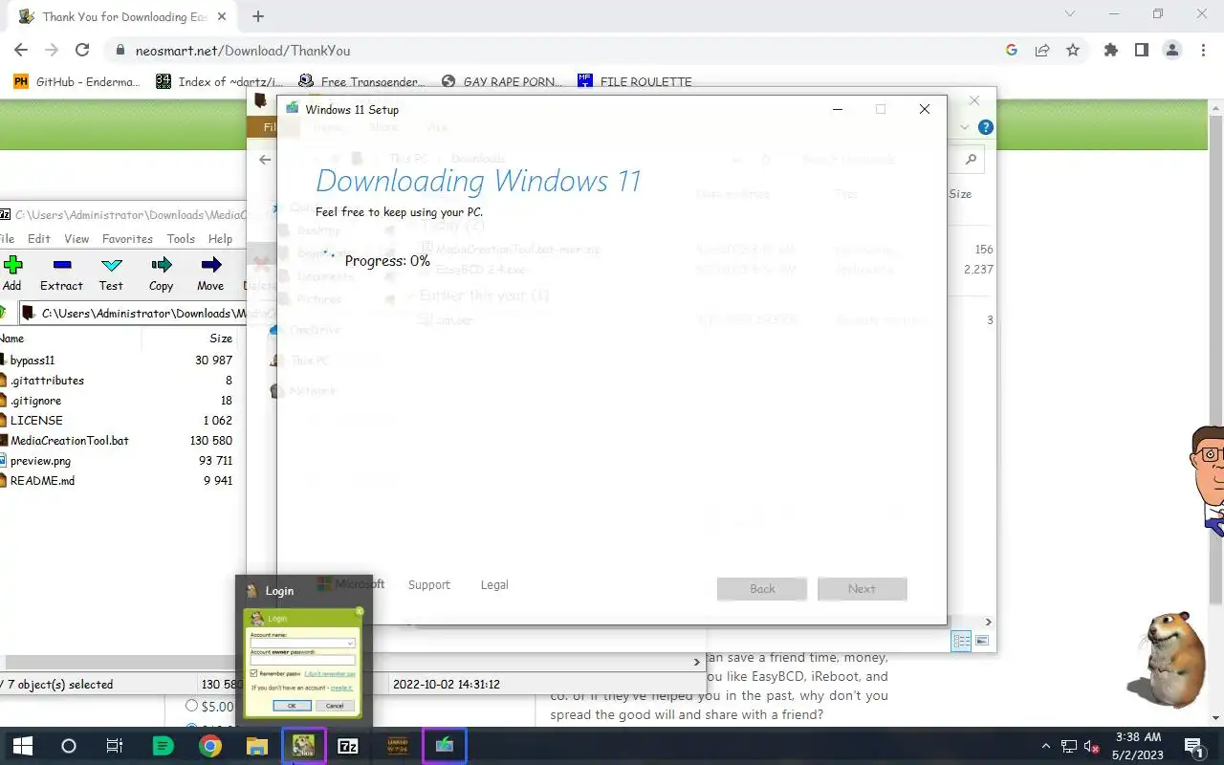Open the Edit menu in 7-Zip

pos(39,239)
